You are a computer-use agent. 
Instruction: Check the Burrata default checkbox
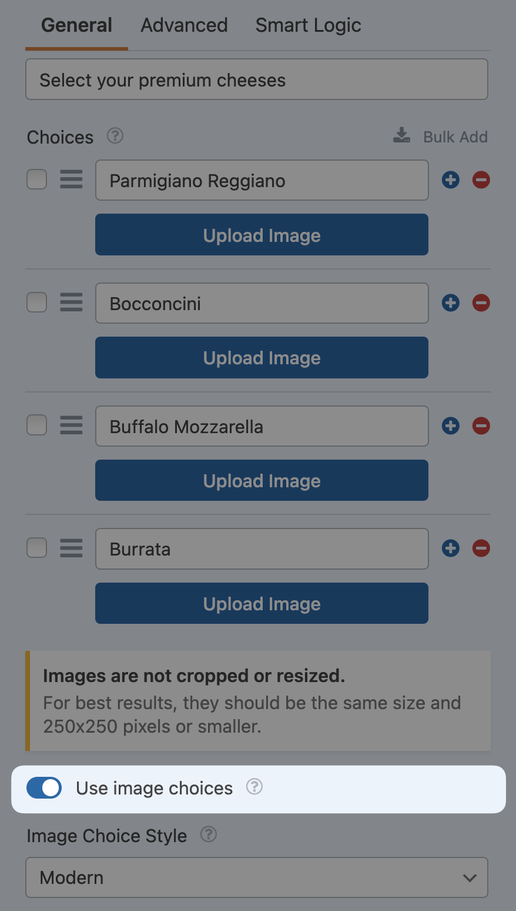[37, 548]
